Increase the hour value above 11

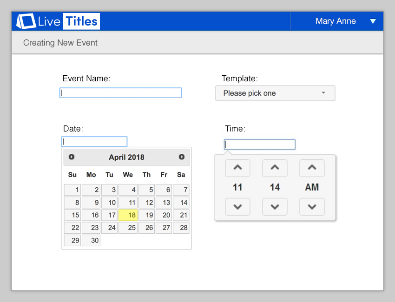237,168
